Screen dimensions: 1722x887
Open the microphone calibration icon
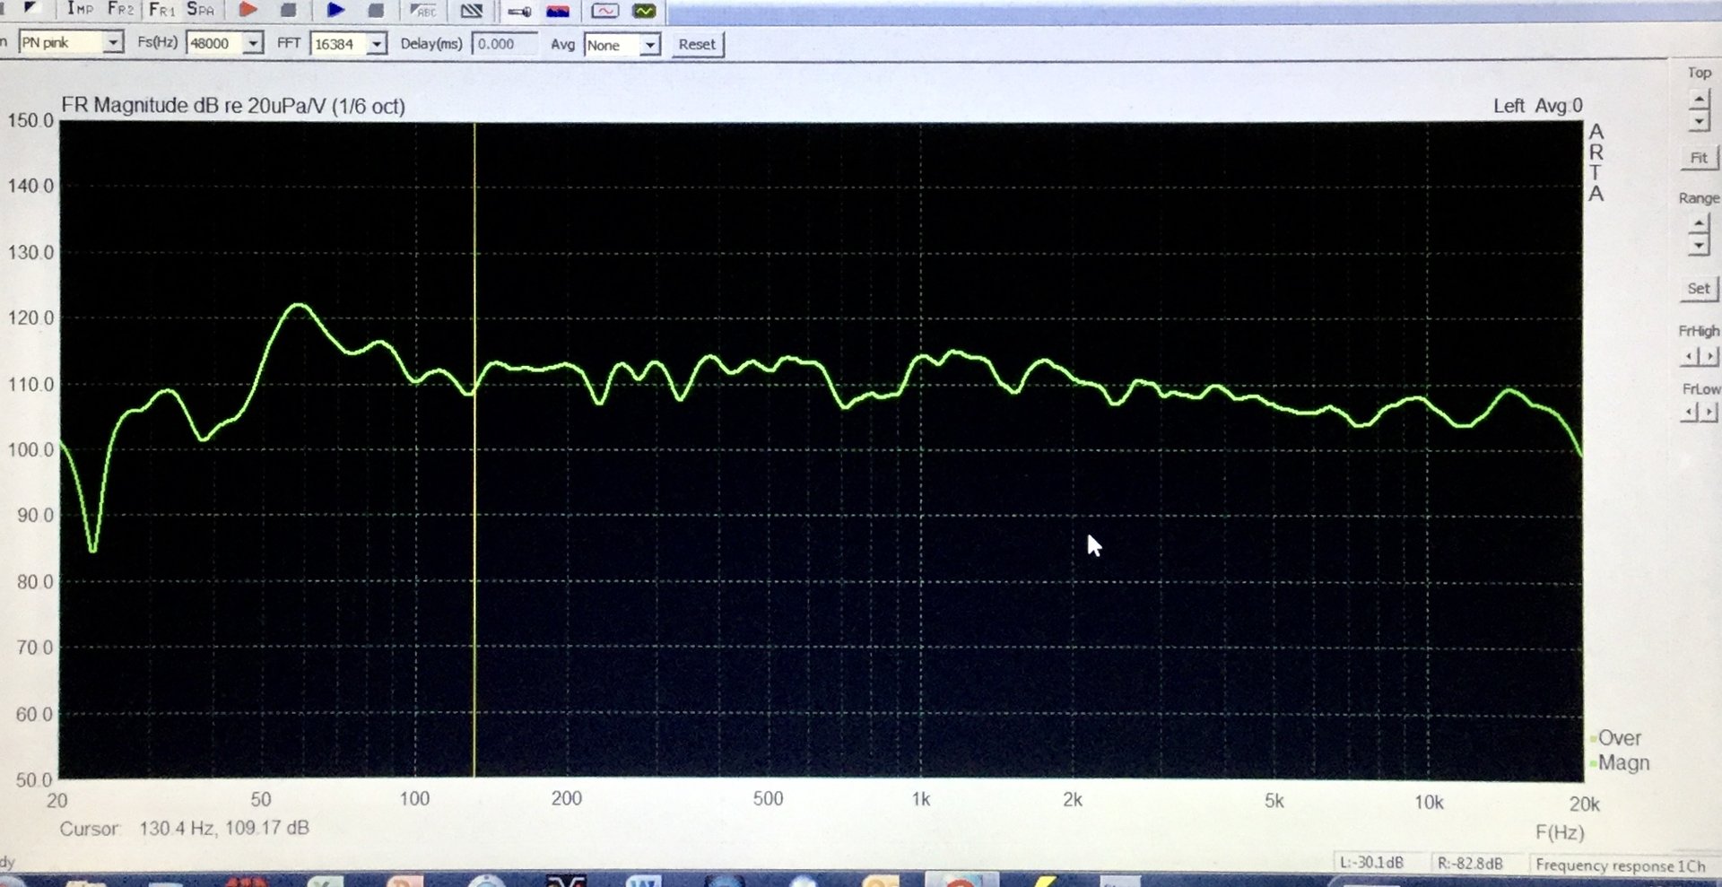518,12
